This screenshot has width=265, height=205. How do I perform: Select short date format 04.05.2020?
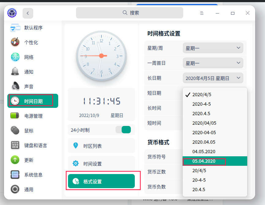click(x=215, y=151)
